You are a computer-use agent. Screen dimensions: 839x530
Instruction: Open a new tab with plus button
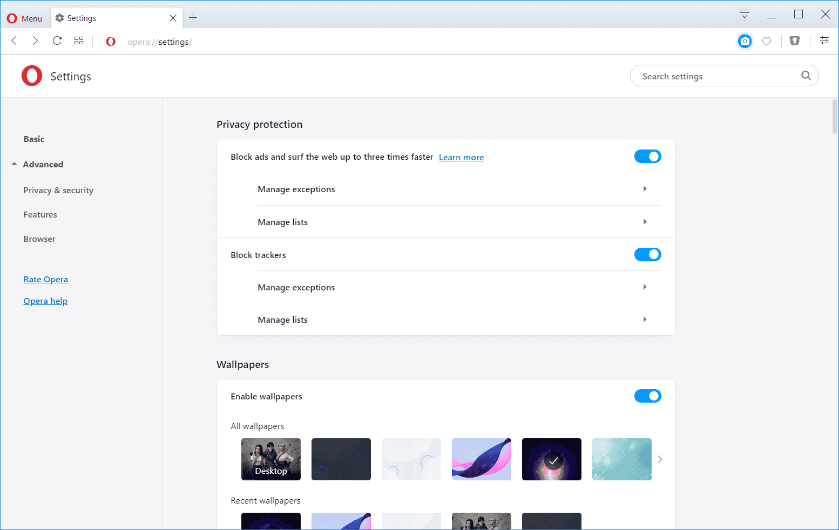pyautogui.click(x=193, y=18)
